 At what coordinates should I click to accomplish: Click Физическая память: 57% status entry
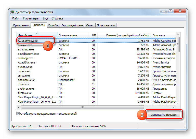pos(88,126)
